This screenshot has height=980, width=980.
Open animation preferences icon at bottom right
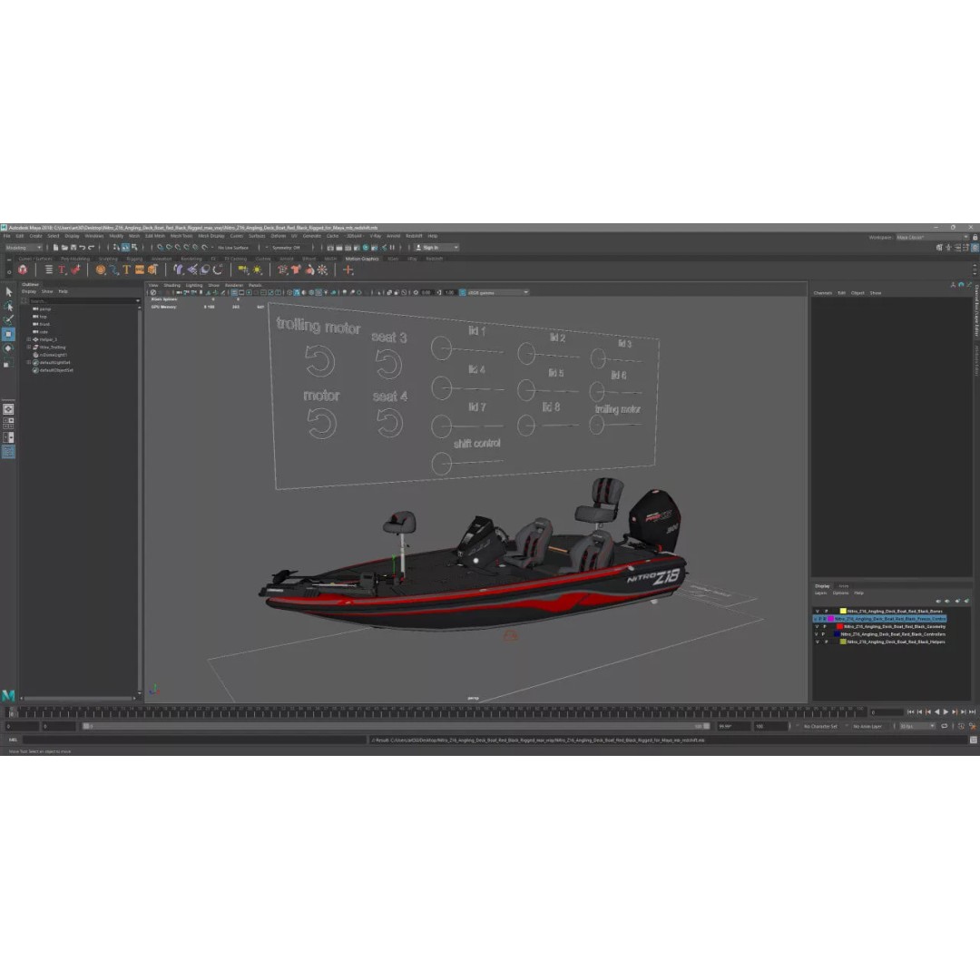click(x=973, y=726)
